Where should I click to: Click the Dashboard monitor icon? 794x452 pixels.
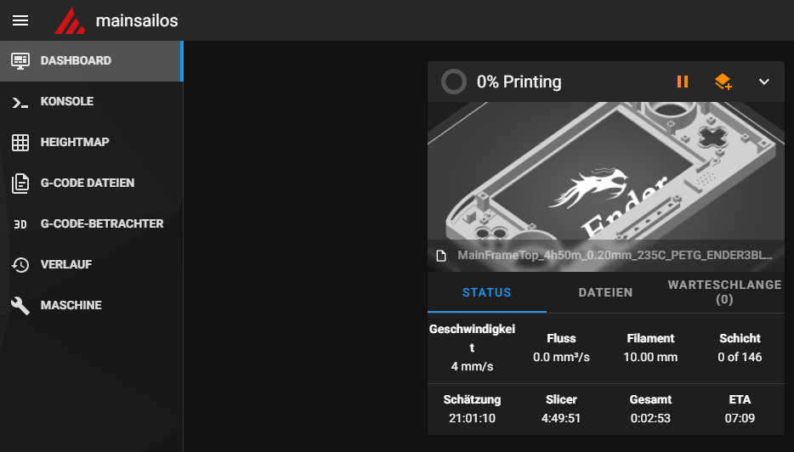(x=20, y=60)
